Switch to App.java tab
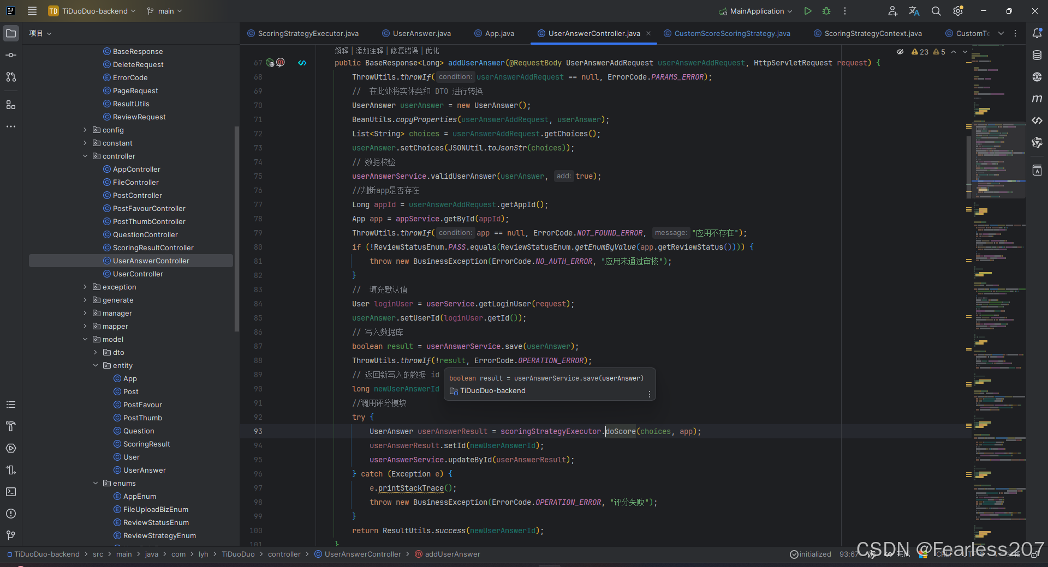 495,33
